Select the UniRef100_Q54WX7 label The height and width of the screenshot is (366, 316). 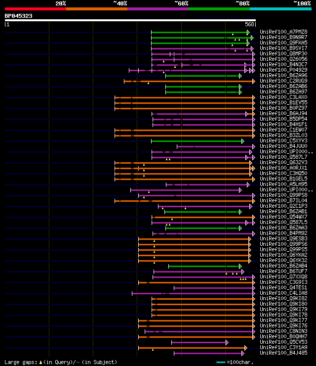coord(283,217)
